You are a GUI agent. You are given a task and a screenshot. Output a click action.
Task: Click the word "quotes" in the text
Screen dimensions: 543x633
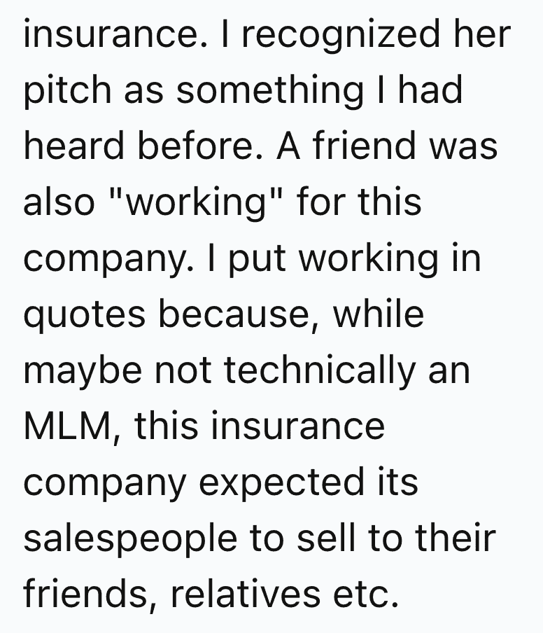tap(84, 315)
